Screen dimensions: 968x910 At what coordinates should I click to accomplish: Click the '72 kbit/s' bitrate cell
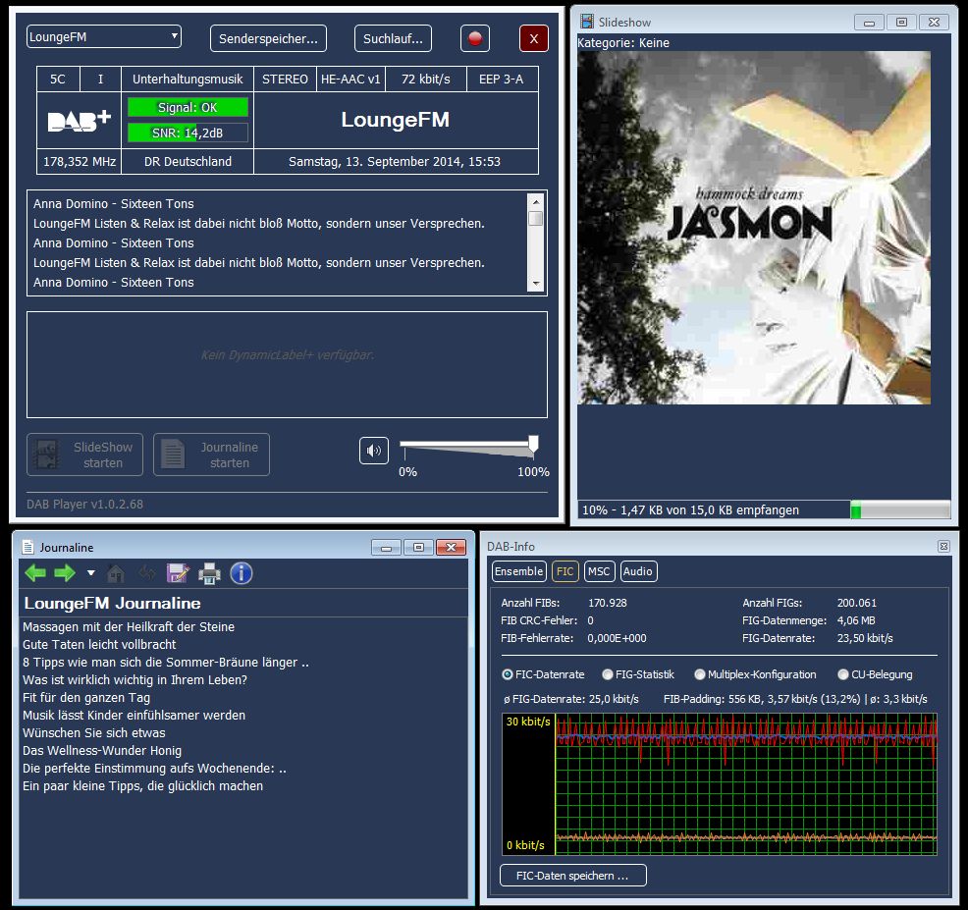pos(426,79)
